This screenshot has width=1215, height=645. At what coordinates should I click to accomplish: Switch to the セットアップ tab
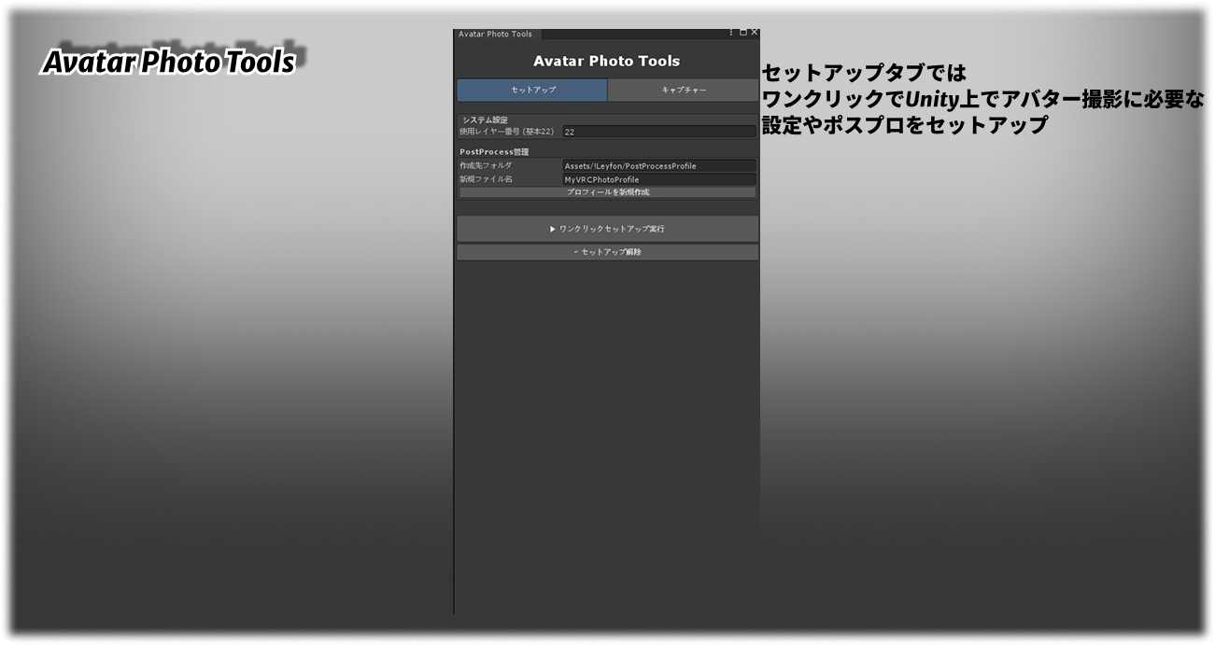[532, 90]
